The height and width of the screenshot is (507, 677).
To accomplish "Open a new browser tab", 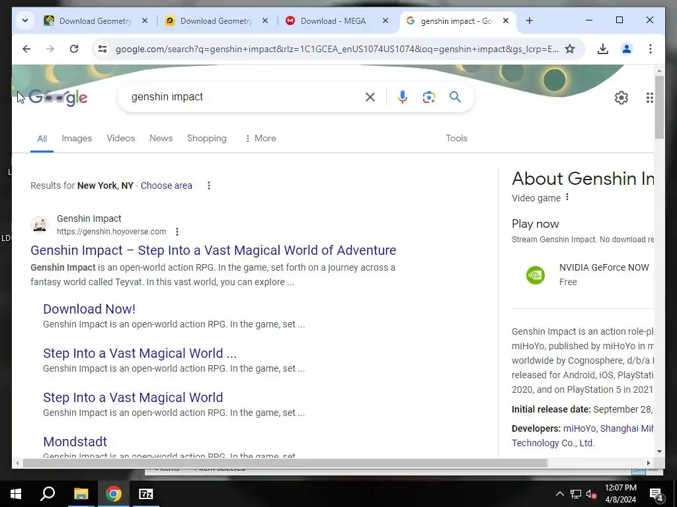I will coord(530,20).
